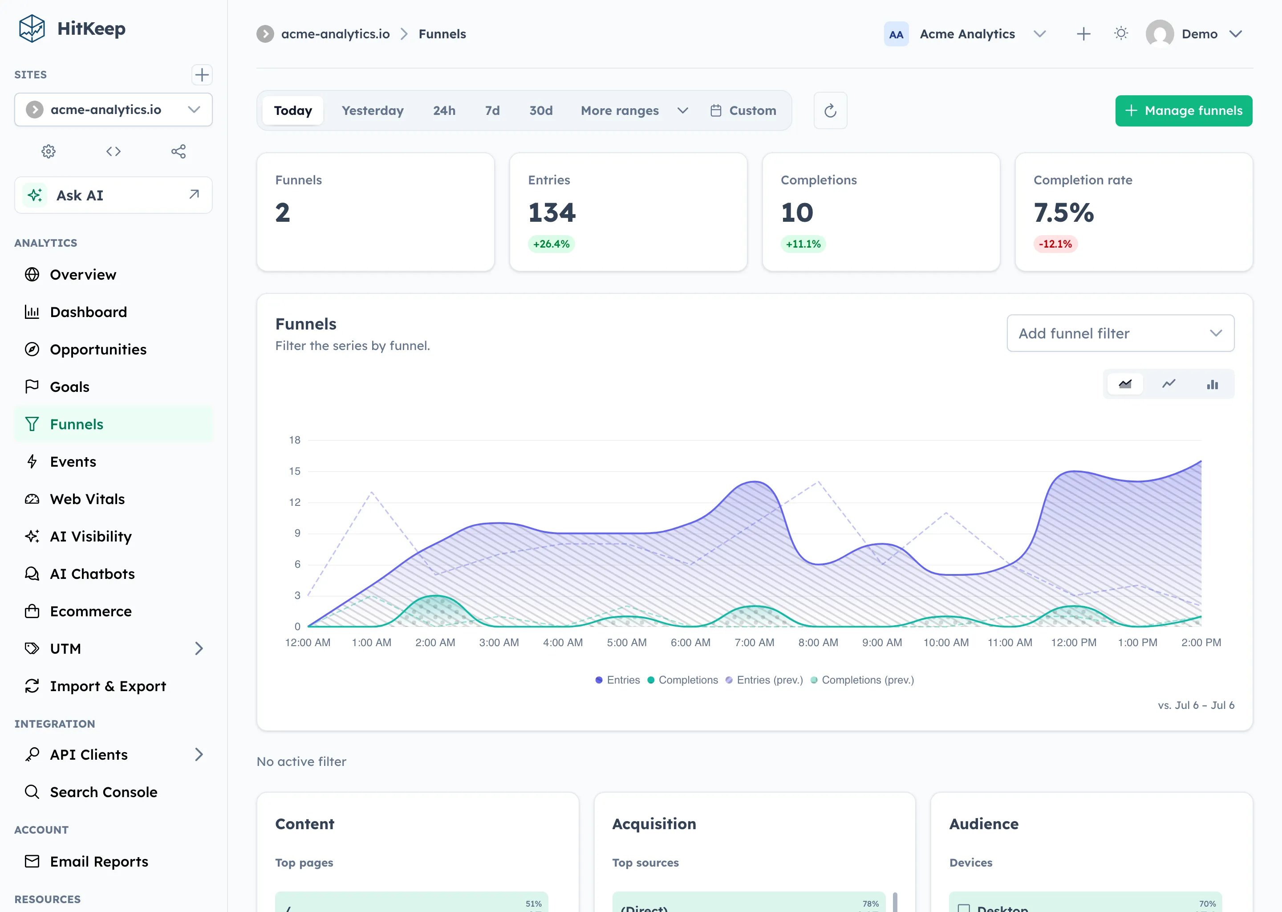
Task: Navigate to AI Chatbots
Action: (114, 574)
